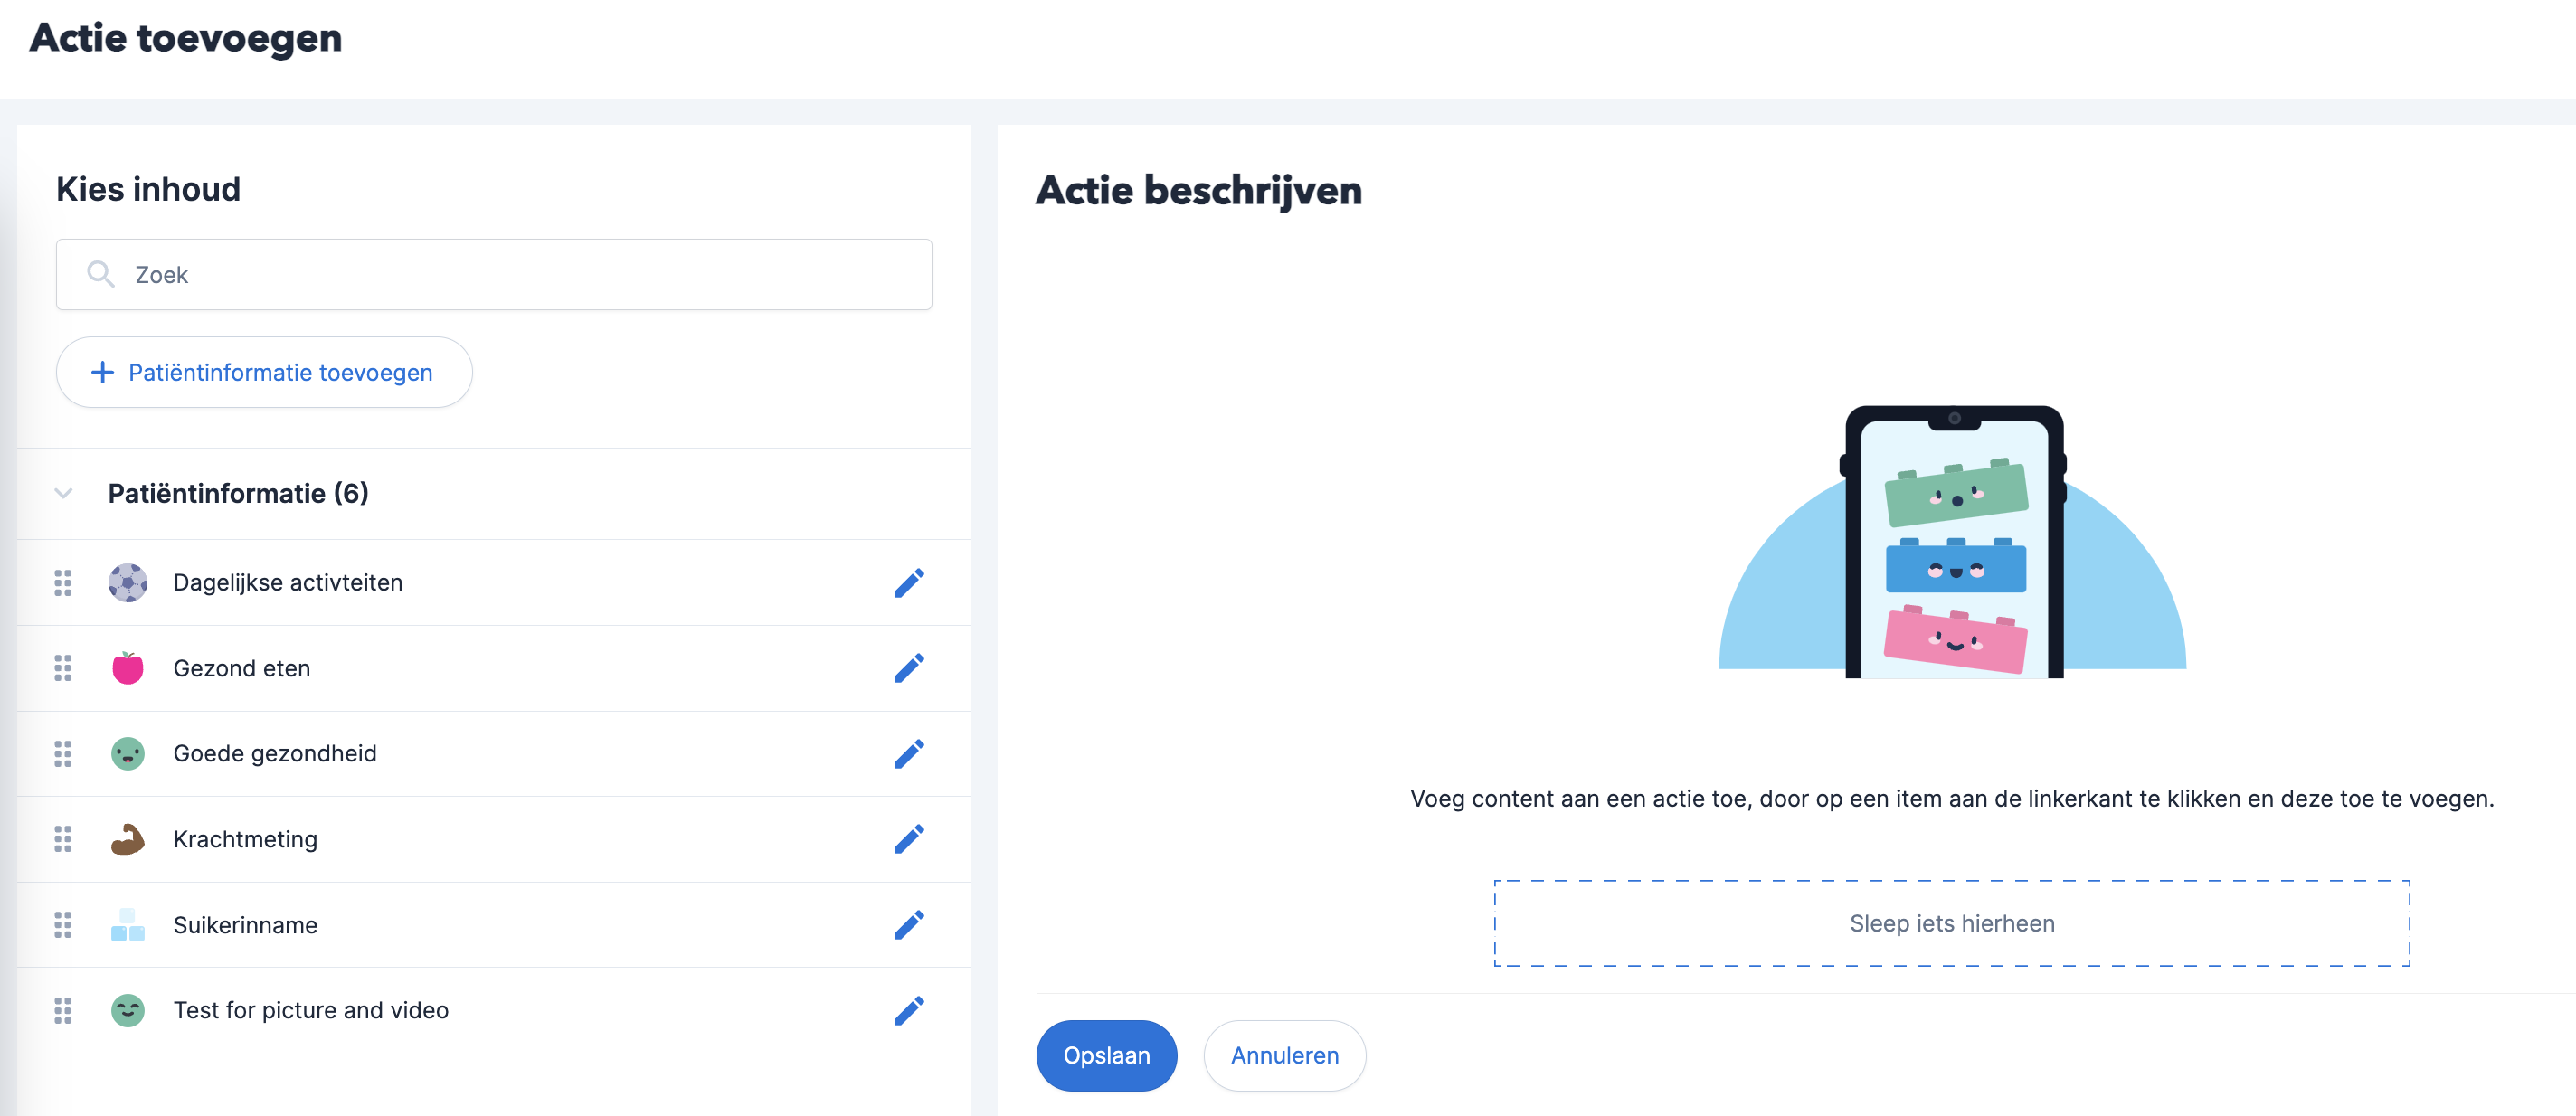
Task: Click the drag handle for Dagelijkse activiteiten
Action: [x=63, y=583]
